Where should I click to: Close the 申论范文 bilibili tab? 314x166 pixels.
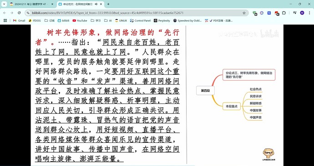(x=101, y=4)
